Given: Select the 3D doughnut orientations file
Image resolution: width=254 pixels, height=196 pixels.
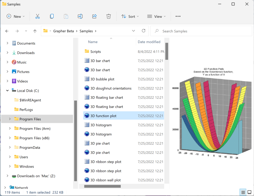Looking at the screenshot, I should tap(111, 88).
